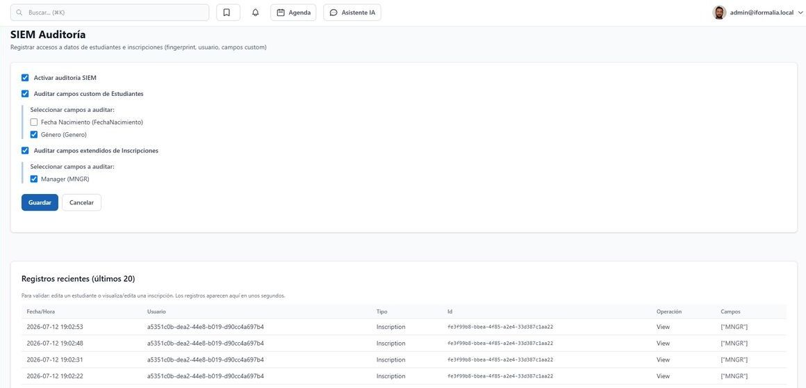Click the Guardar button
This screenshot has height=388, width=806.
click(x=40, y=202)
